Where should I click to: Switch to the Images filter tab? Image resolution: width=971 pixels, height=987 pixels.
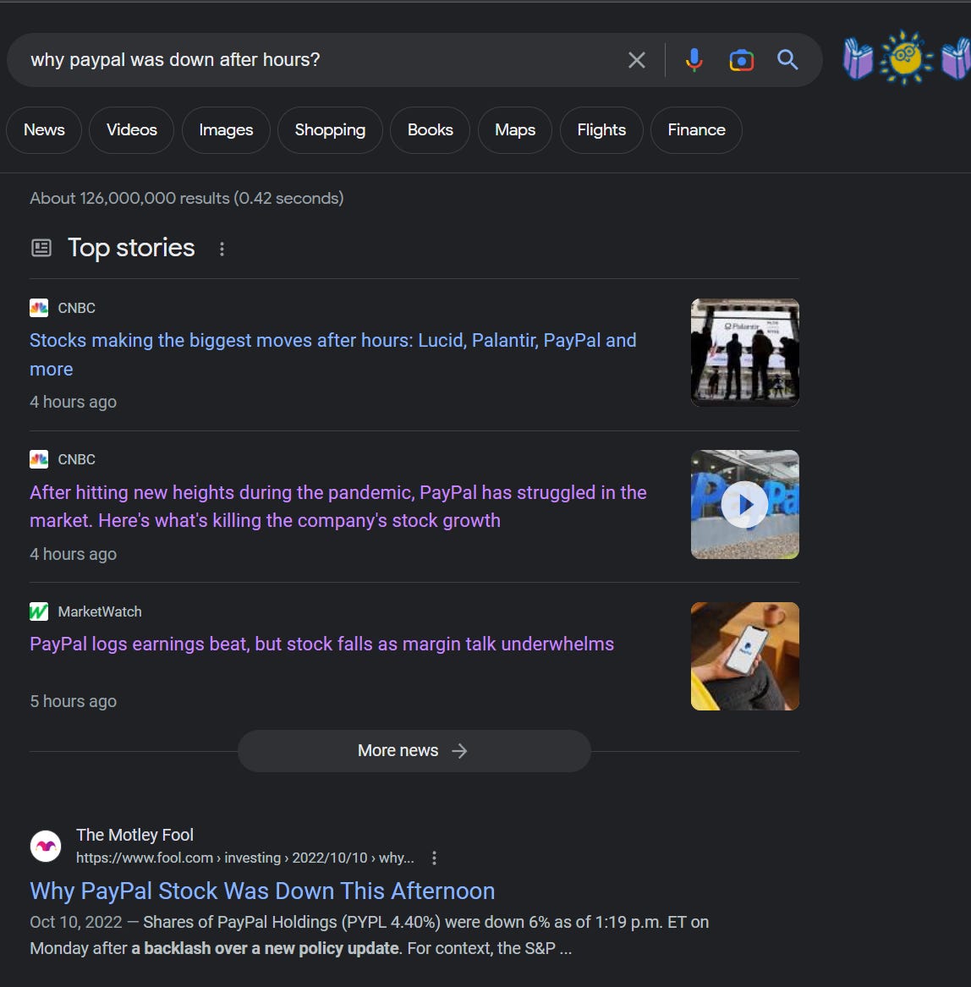pos(226,129)
